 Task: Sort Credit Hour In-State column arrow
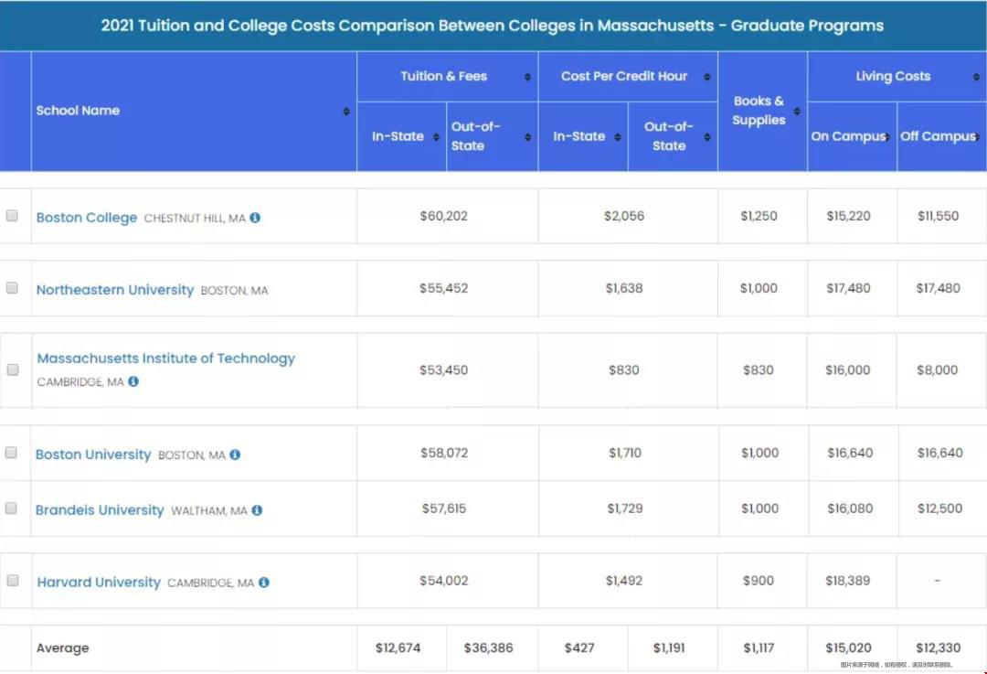click(x=618, y=137)
